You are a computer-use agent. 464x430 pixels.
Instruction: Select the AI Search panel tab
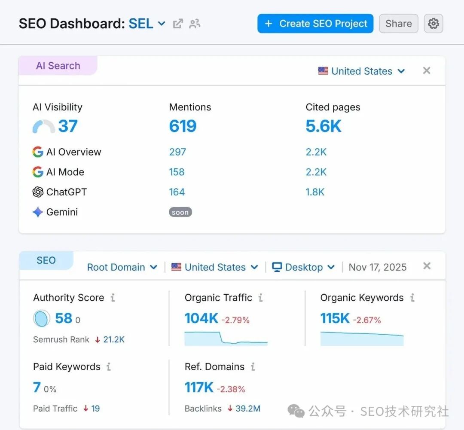point(58,66)
